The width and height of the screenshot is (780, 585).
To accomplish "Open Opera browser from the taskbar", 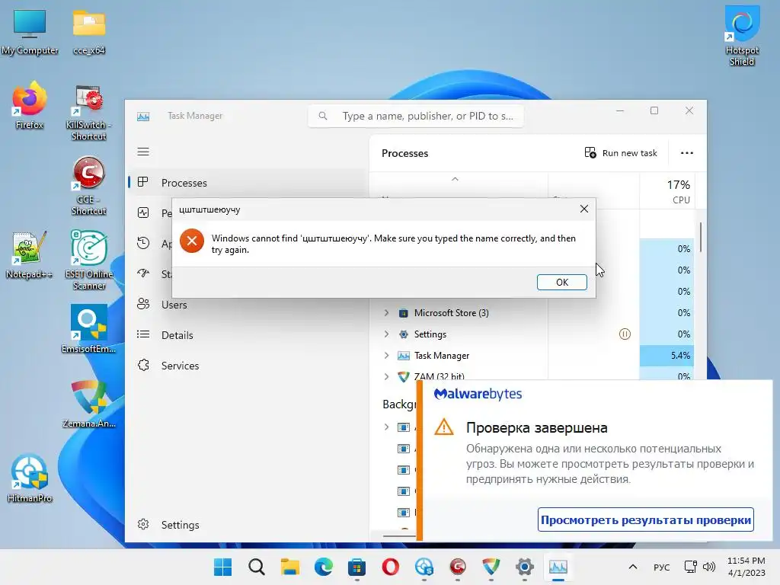I will point(391,567).
